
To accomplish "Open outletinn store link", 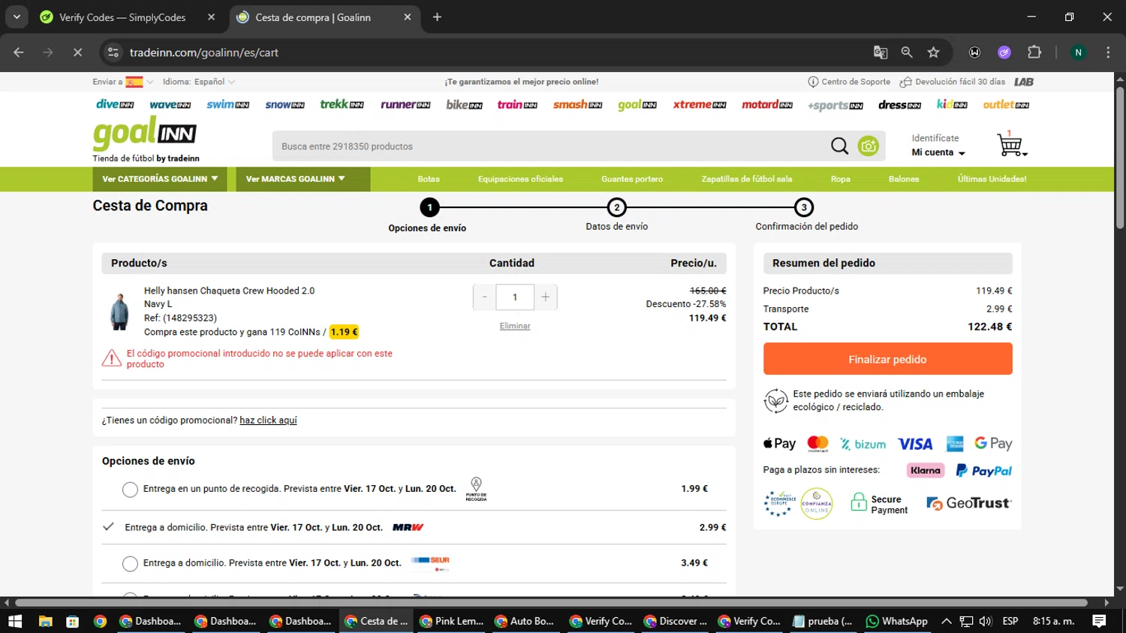I will pos(1006,105).
